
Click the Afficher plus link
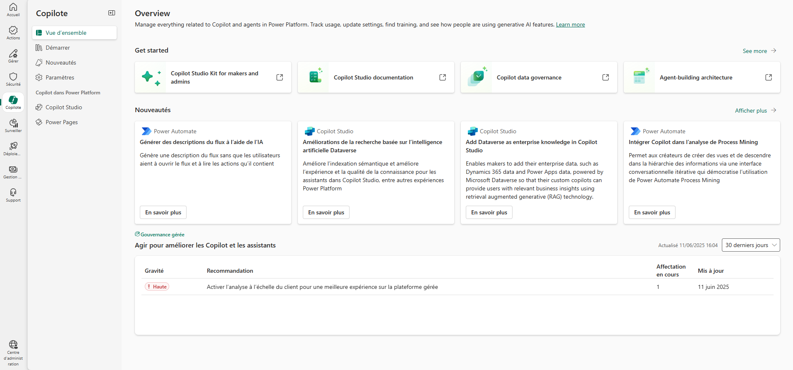(751, 111)
